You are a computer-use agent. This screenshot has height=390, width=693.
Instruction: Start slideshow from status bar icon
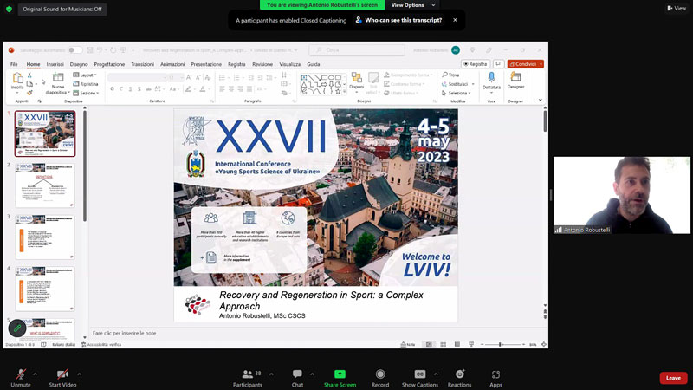coord(471,344)
